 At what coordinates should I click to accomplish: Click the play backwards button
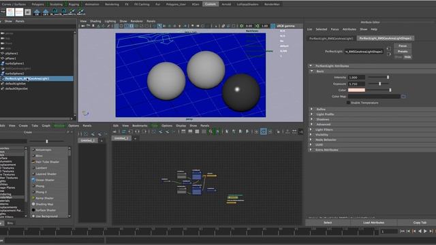pos(420,231)
